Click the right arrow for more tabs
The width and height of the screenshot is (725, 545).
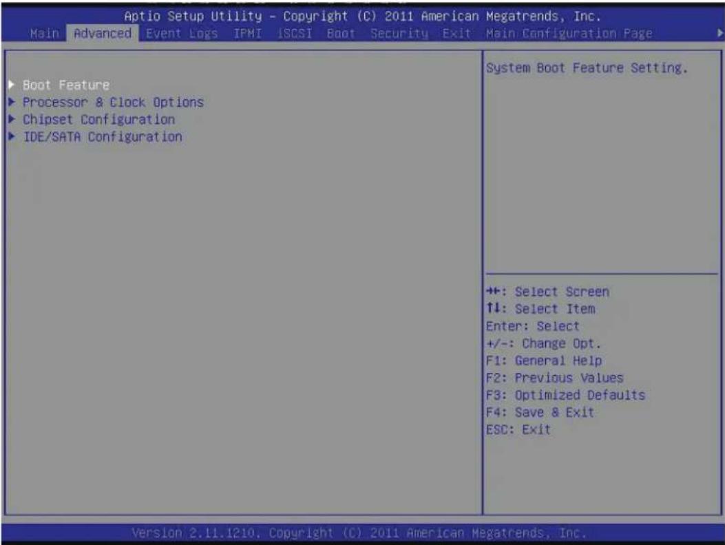click(x=719, y=33)
